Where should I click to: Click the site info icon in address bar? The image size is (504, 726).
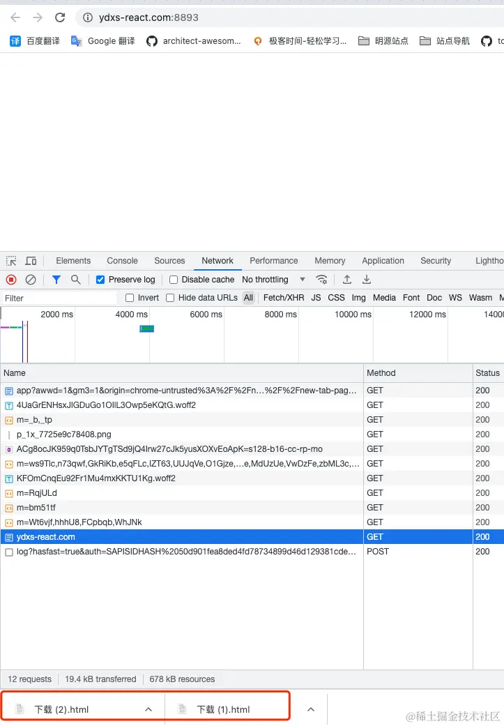pos(87,17)
